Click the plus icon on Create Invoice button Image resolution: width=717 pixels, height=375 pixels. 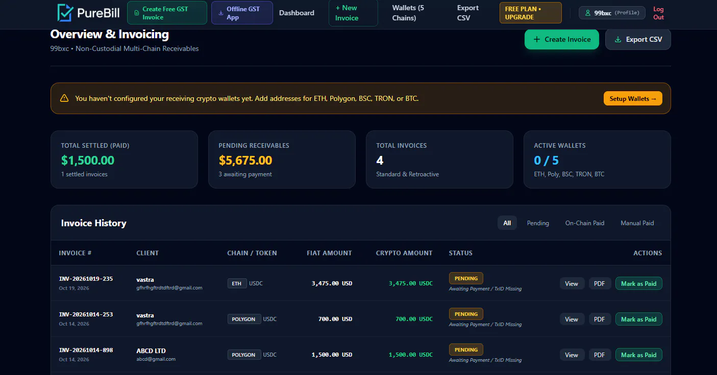(x=536, y=39)
